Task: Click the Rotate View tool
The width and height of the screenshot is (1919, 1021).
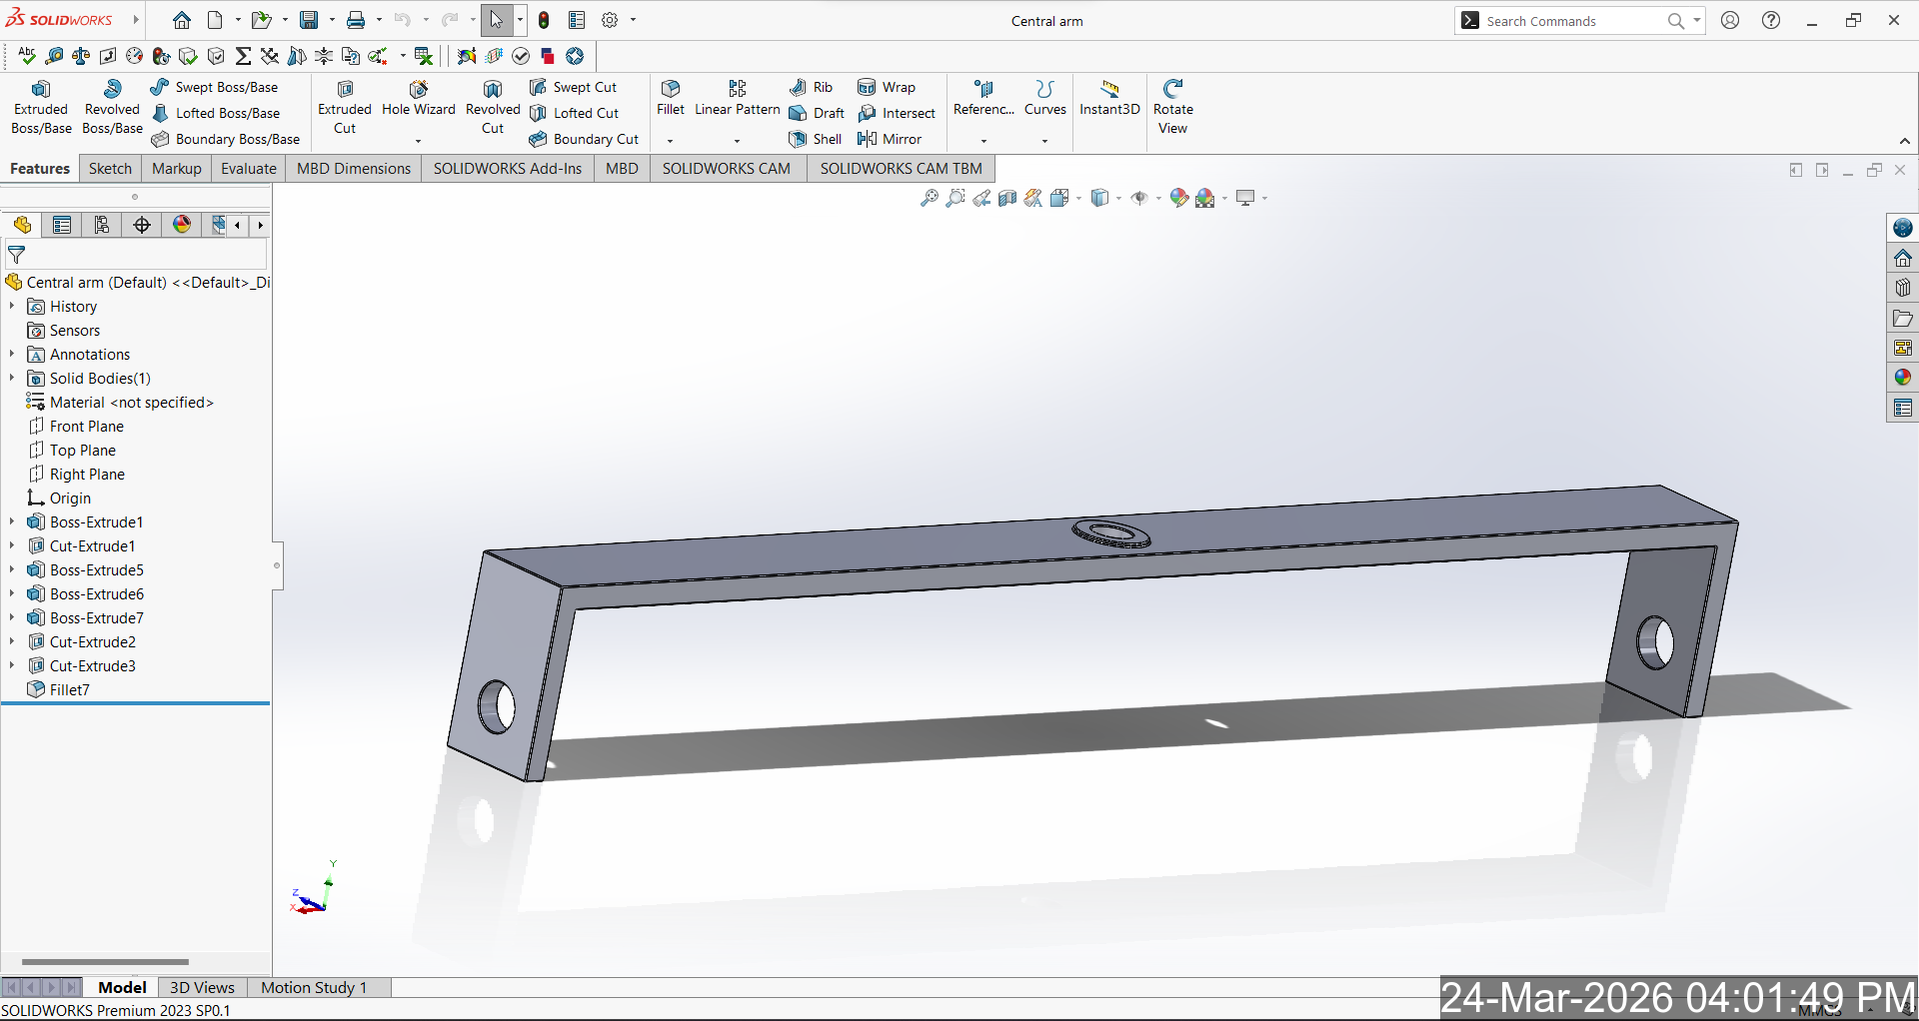Action: (1172, 107)
